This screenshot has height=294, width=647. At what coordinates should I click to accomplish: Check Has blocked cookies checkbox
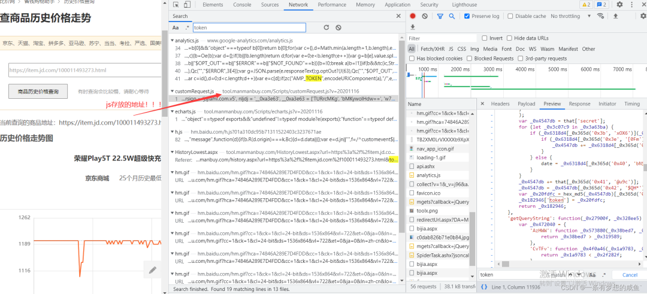[412, 59]
